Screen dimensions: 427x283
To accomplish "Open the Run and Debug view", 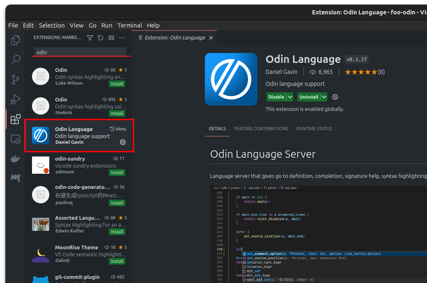I will (15, 99).
